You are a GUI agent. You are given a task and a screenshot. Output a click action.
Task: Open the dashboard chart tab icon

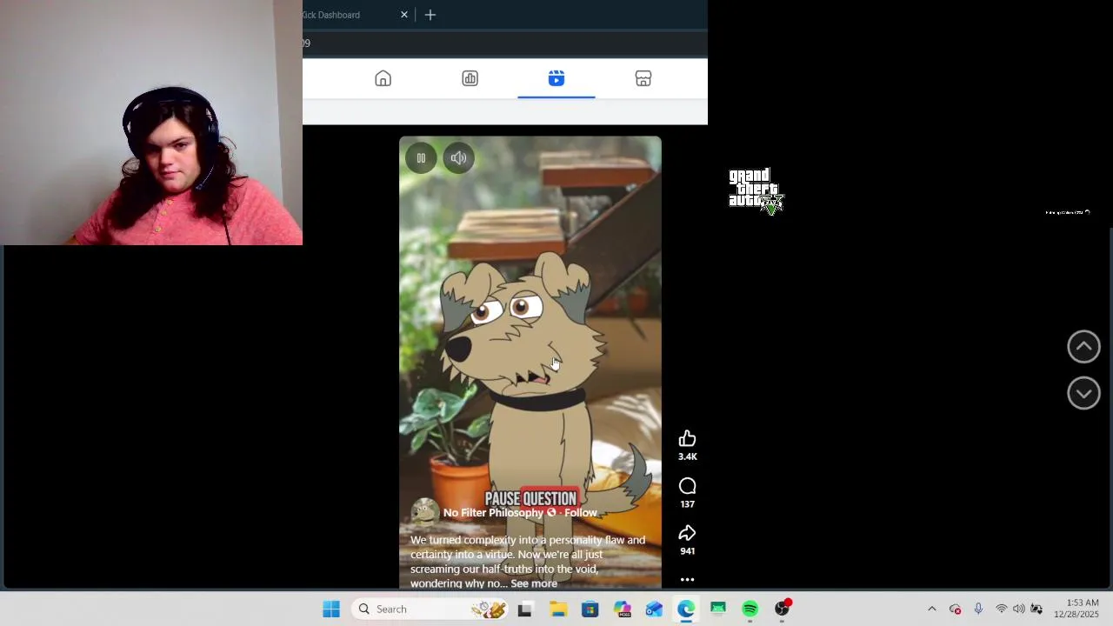(x=470, y=79)
